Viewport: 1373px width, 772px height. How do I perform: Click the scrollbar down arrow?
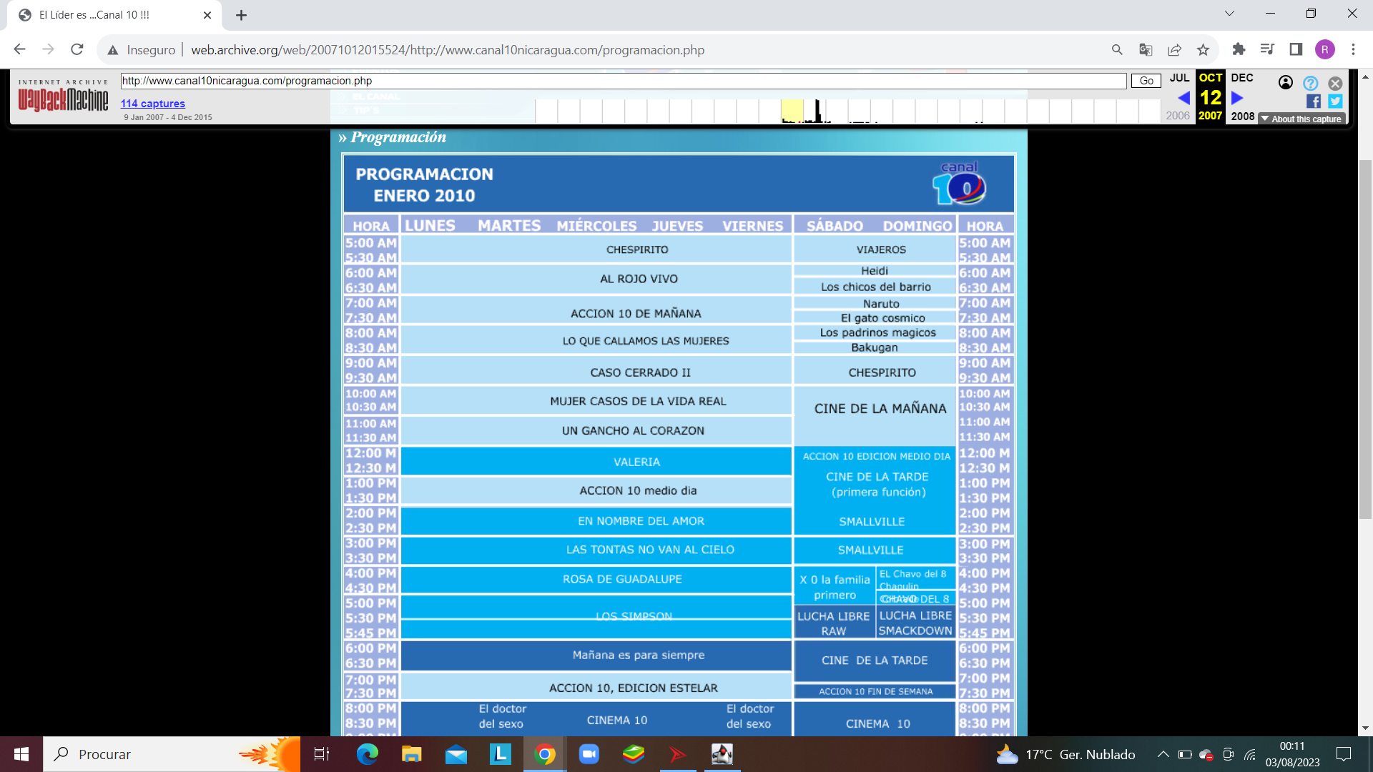click(1365, 728)
